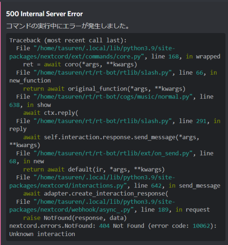Click the Japanese error description line
Viewport: 228px width, 245px height.
coord(68,26)
